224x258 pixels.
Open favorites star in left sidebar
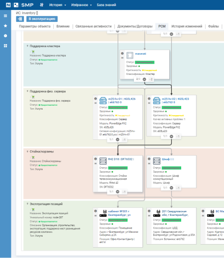tap(5, 26)
